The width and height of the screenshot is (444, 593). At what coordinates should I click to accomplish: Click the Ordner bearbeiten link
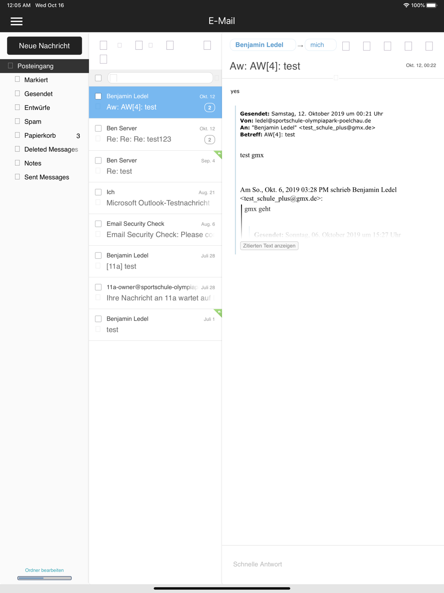pos(44,570)
